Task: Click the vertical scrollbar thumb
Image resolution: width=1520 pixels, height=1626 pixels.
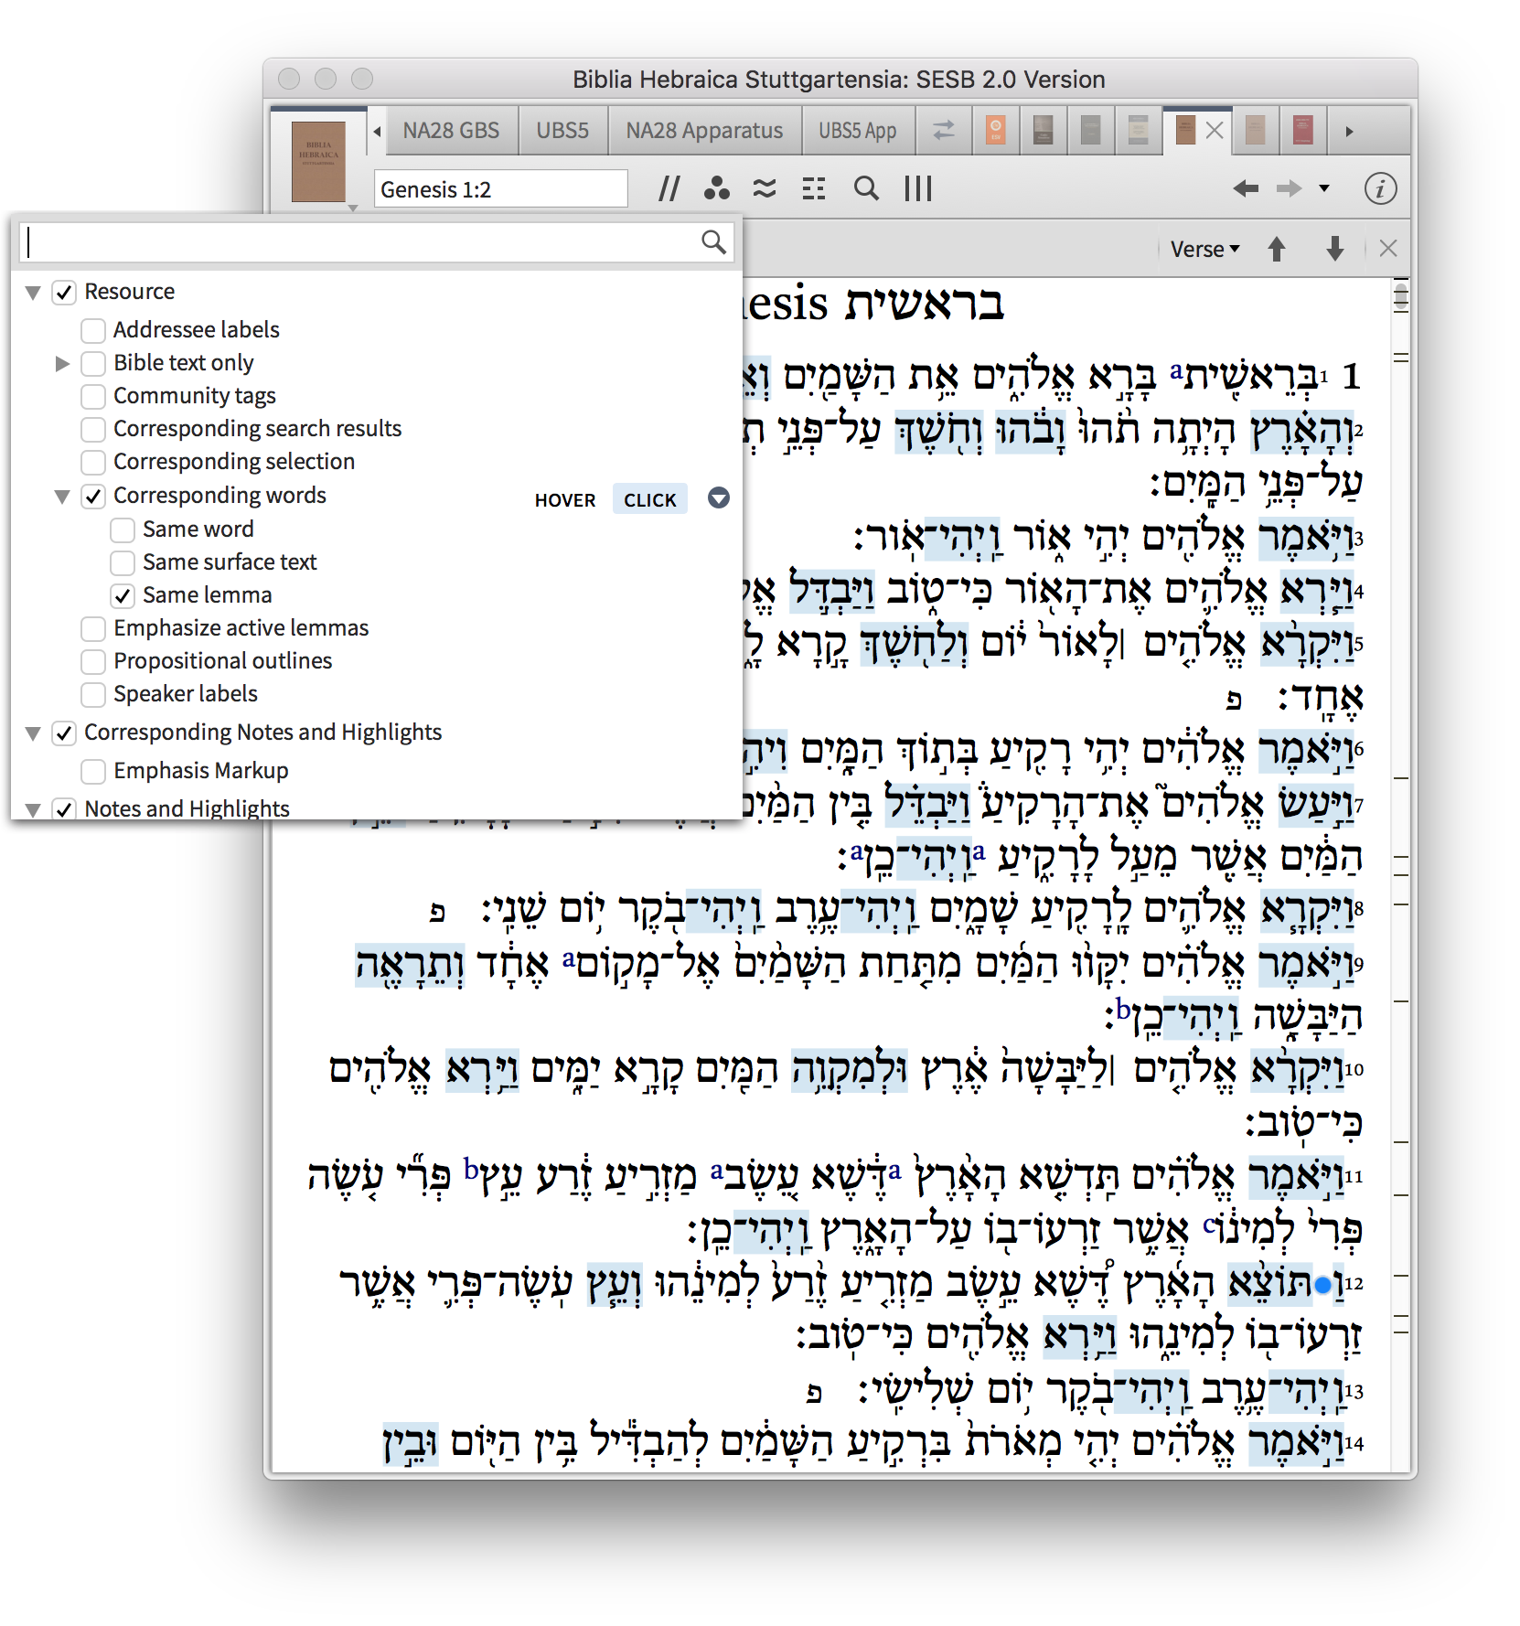Action: (1400, 297)
